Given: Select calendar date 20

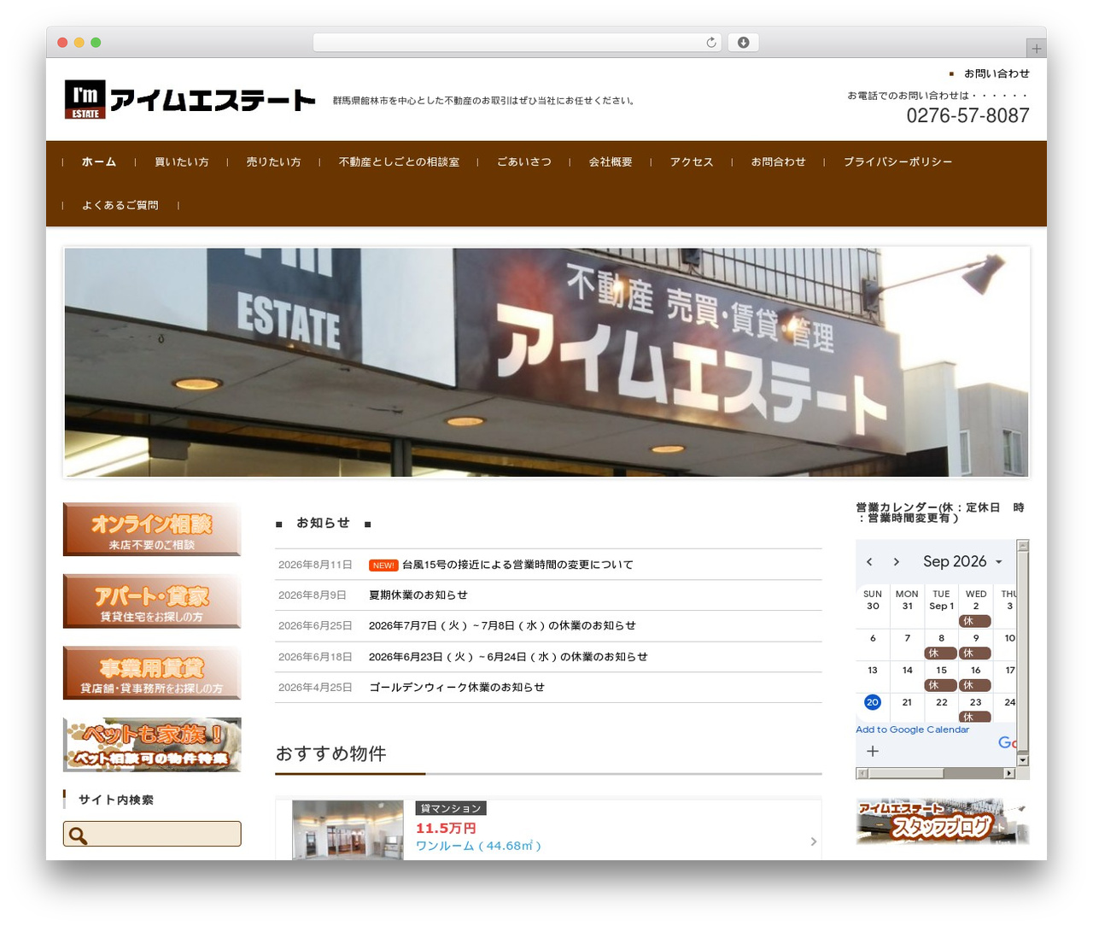Looking at the screenshot, I should (x=872, y=702).
